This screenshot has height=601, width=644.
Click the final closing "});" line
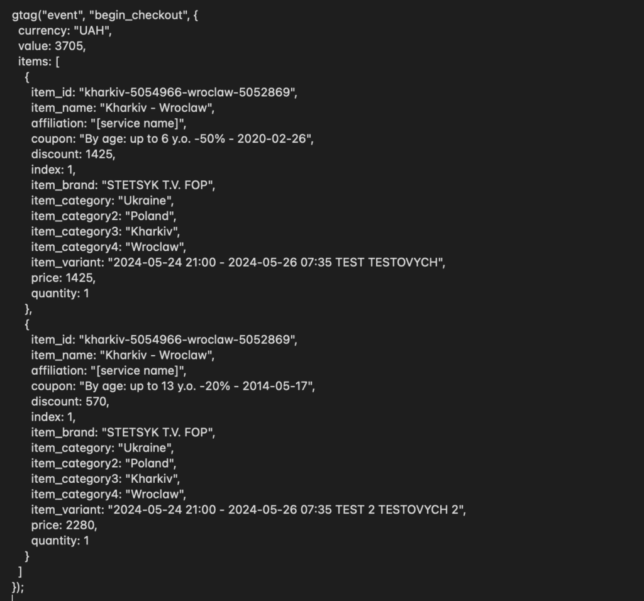point(18,587)
